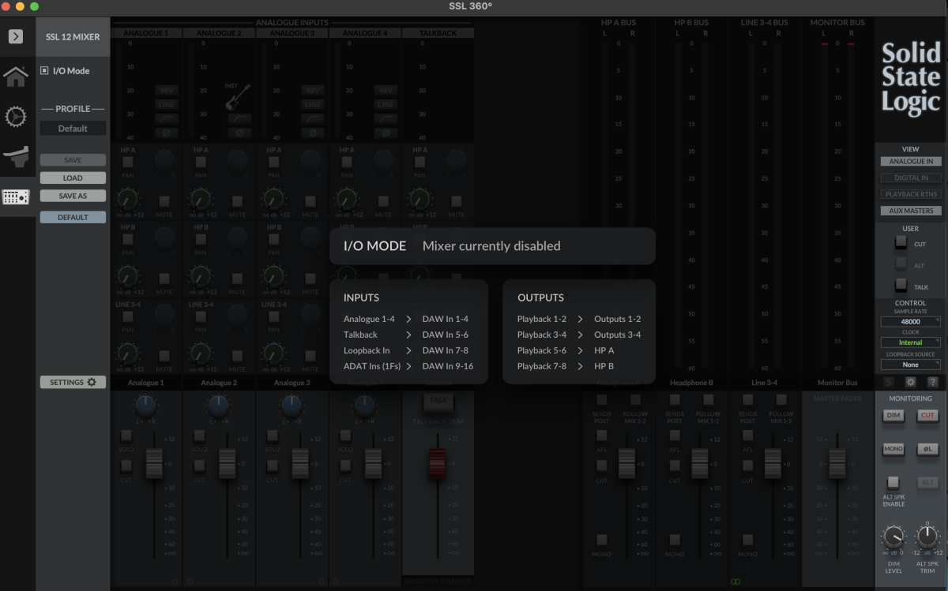Toggle the AUX MASTERS view
The image size is (948, 591).
click(x=910, y=211)
